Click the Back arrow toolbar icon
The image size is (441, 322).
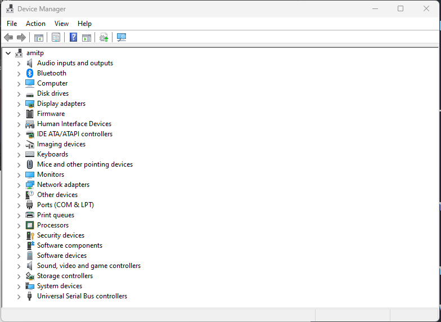(8, 37)
